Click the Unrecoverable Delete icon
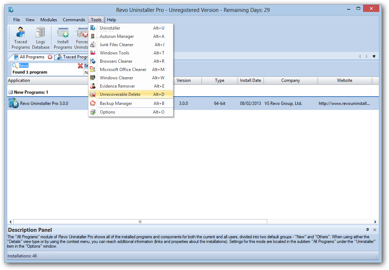Viewport: 389px width, 270px height. 93,94
